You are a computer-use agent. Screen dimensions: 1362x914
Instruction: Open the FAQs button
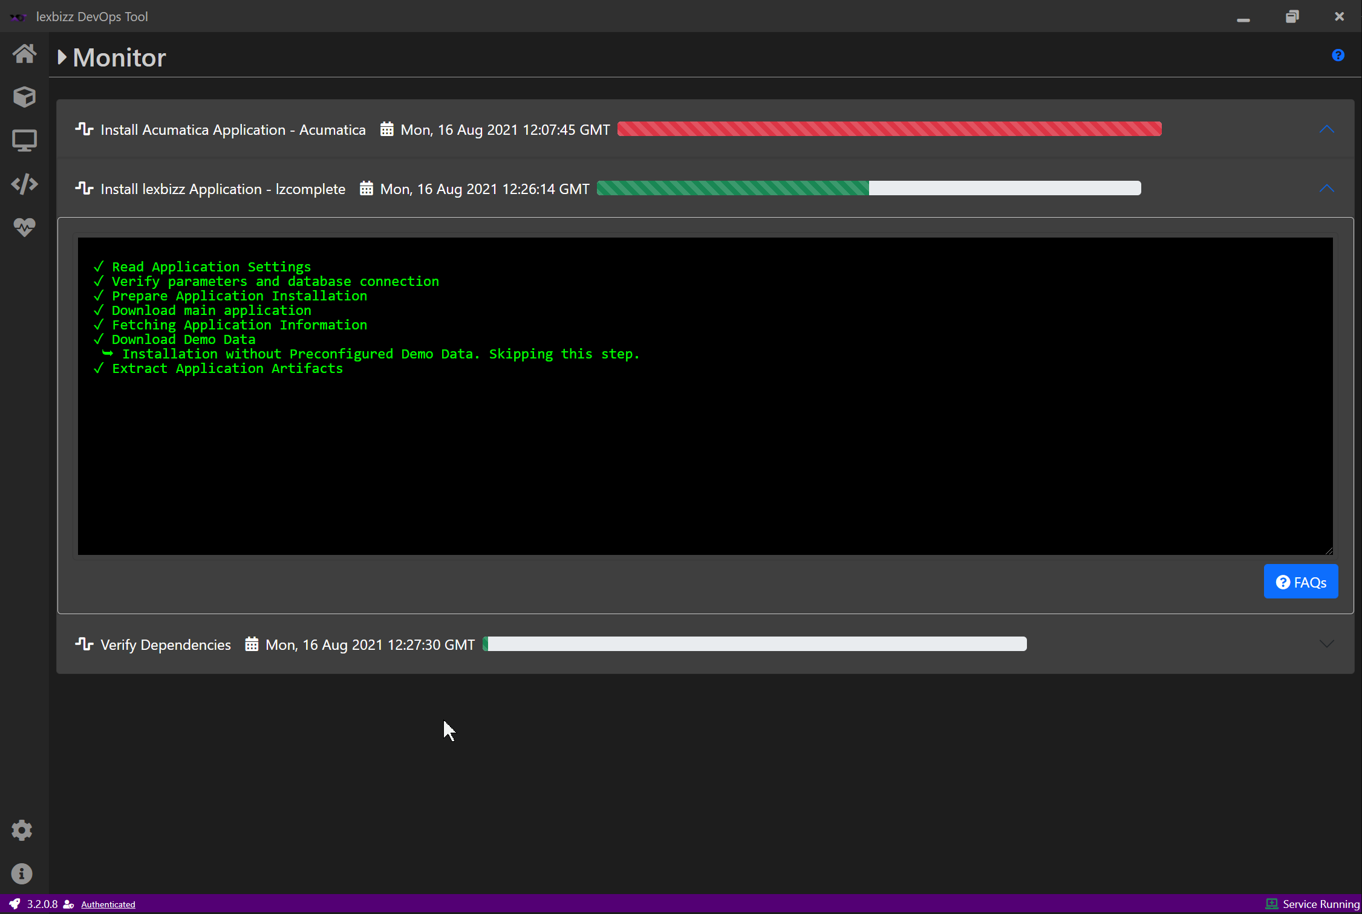point(1301,582)
